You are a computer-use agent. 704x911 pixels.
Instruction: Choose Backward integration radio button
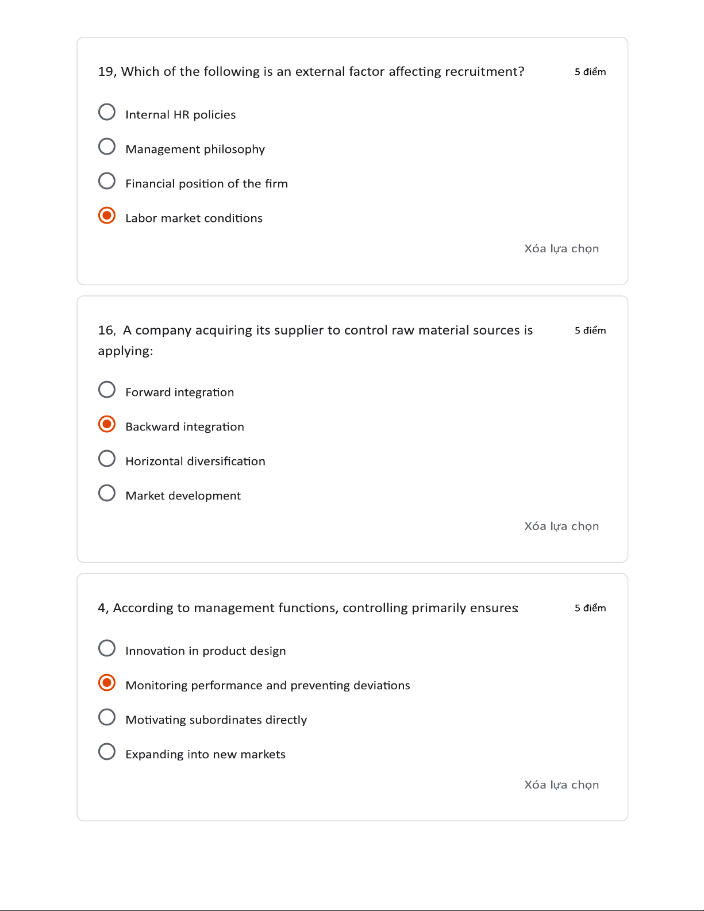(107, 424)
